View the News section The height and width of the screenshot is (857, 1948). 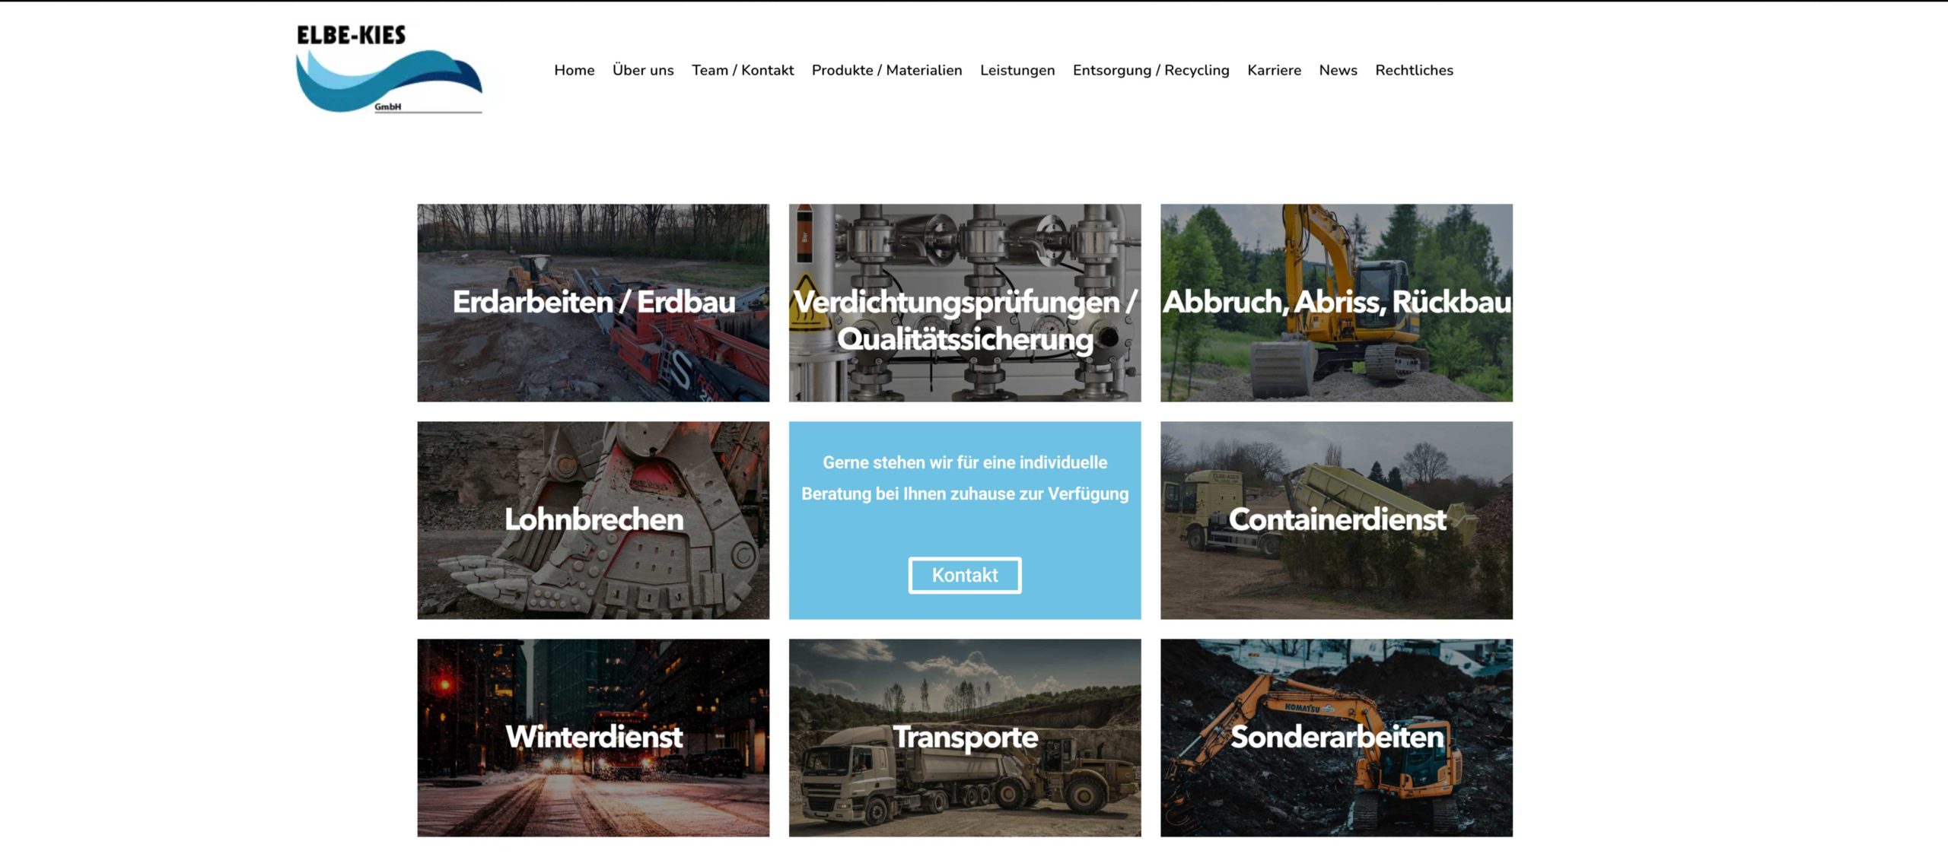pos(1338,70)
